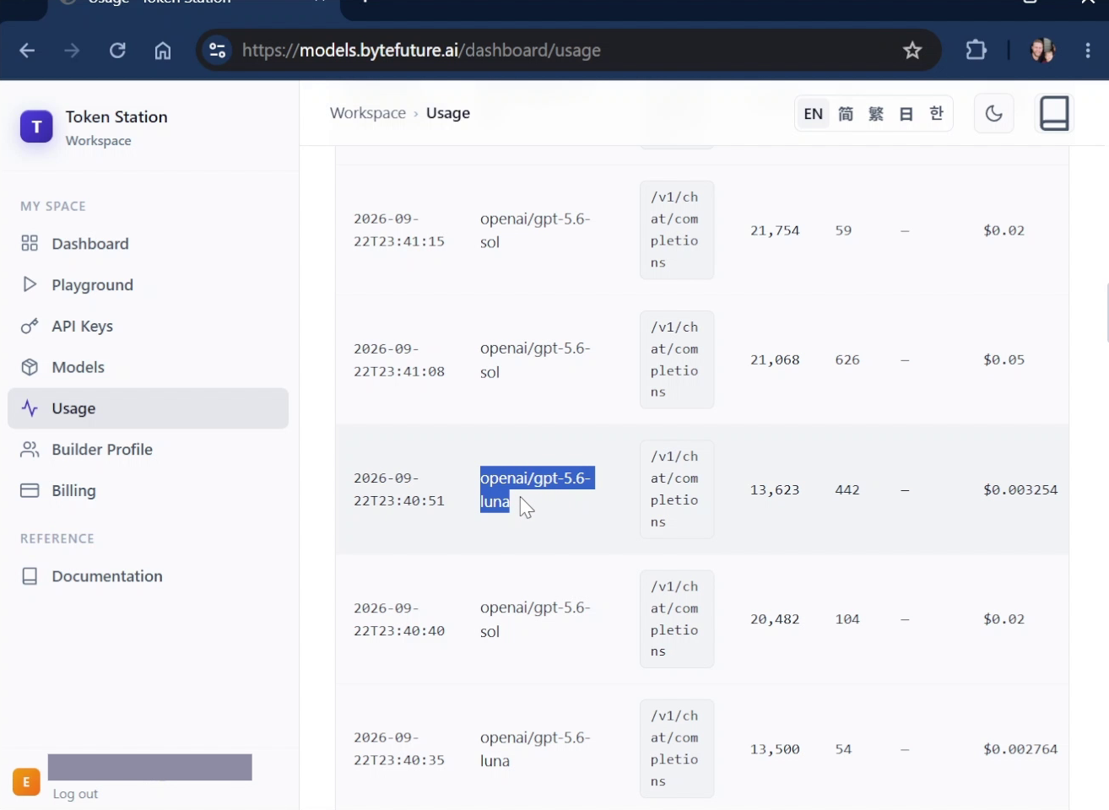The image size is (1109, 810).
Task: Switch language to Traditional Chinese 繁
Action: point(876,114)
